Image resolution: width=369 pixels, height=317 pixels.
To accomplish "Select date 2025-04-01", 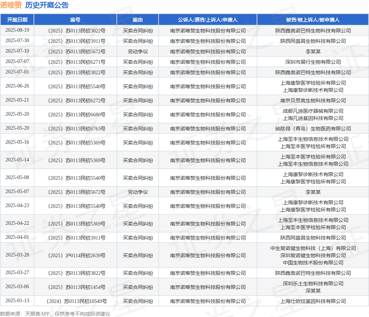I will click(x=17, y=237).
